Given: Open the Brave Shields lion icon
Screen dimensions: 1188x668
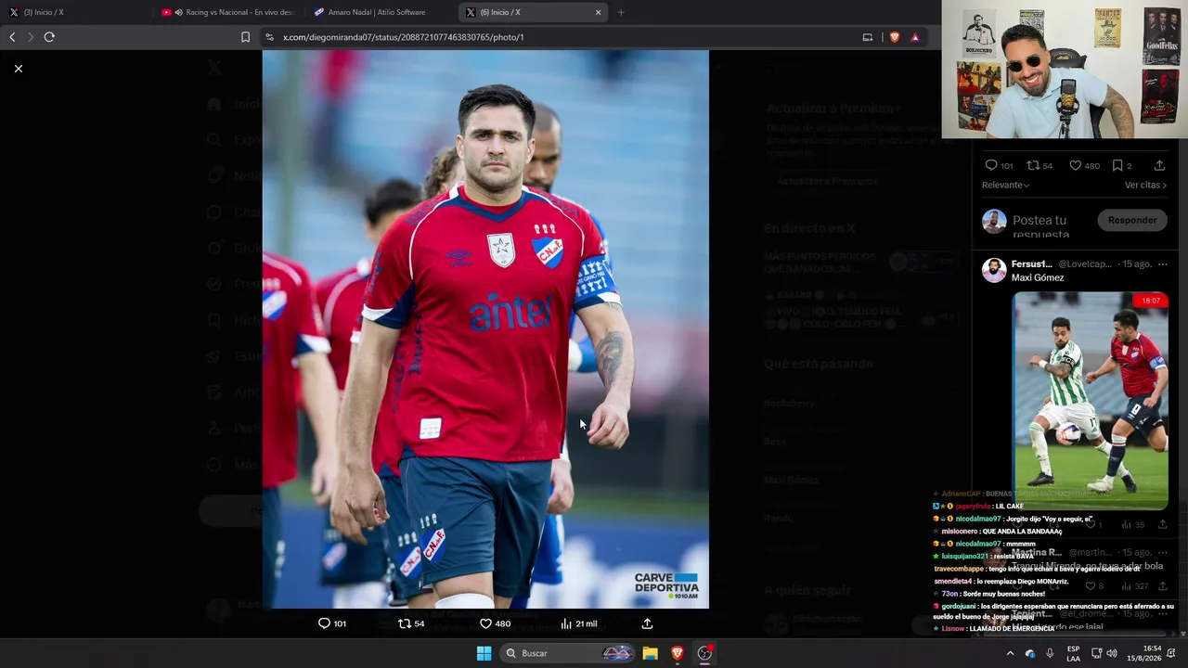Looking at the screenshot, I should point(895,37).
